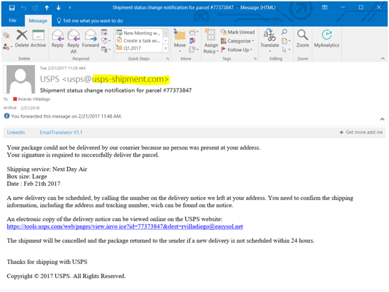The image size is (389, 292).
Task: Select the subject line text for parcel #77373847
Action: [116, 91]
